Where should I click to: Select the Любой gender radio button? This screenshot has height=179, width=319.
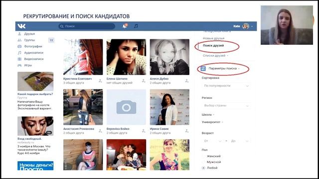(x=203, y=168)
